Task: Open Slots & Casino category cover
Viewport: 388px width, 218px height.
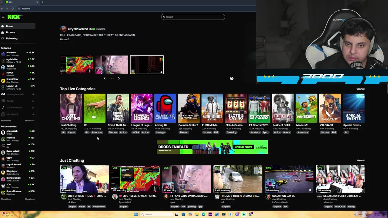Action: point(236,108)
